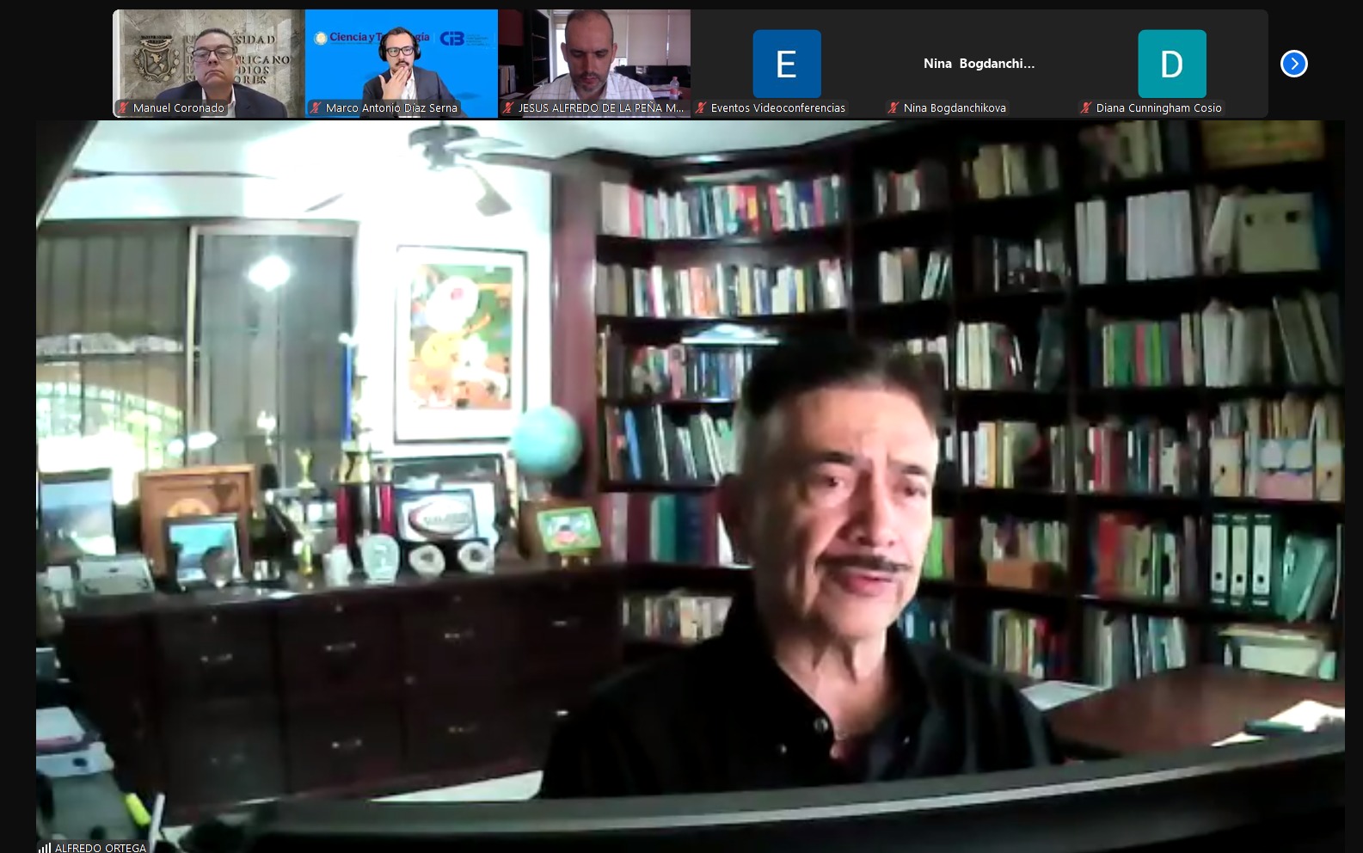Select Manuel Coronado's video thumbnail
The image size is (1363, 853).
(209, 58)
